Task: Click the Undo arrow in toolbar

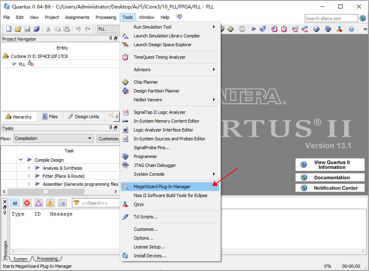Action: pyautogui.click(x=78, y=29)
